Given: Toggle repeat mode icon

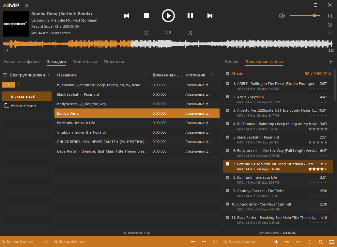Looking at the screenshot, I should click(146, 33).
